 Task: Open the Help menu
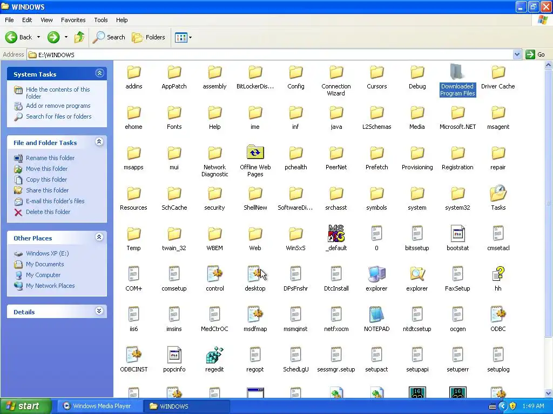point(122,20)
